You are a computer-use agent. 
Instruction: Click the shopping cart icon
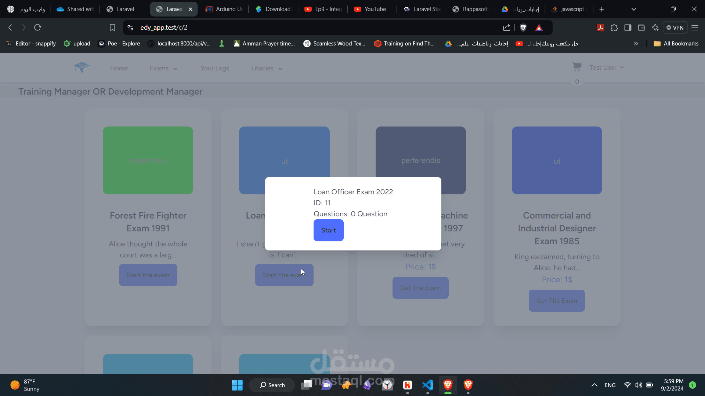(x=577, y=67)
